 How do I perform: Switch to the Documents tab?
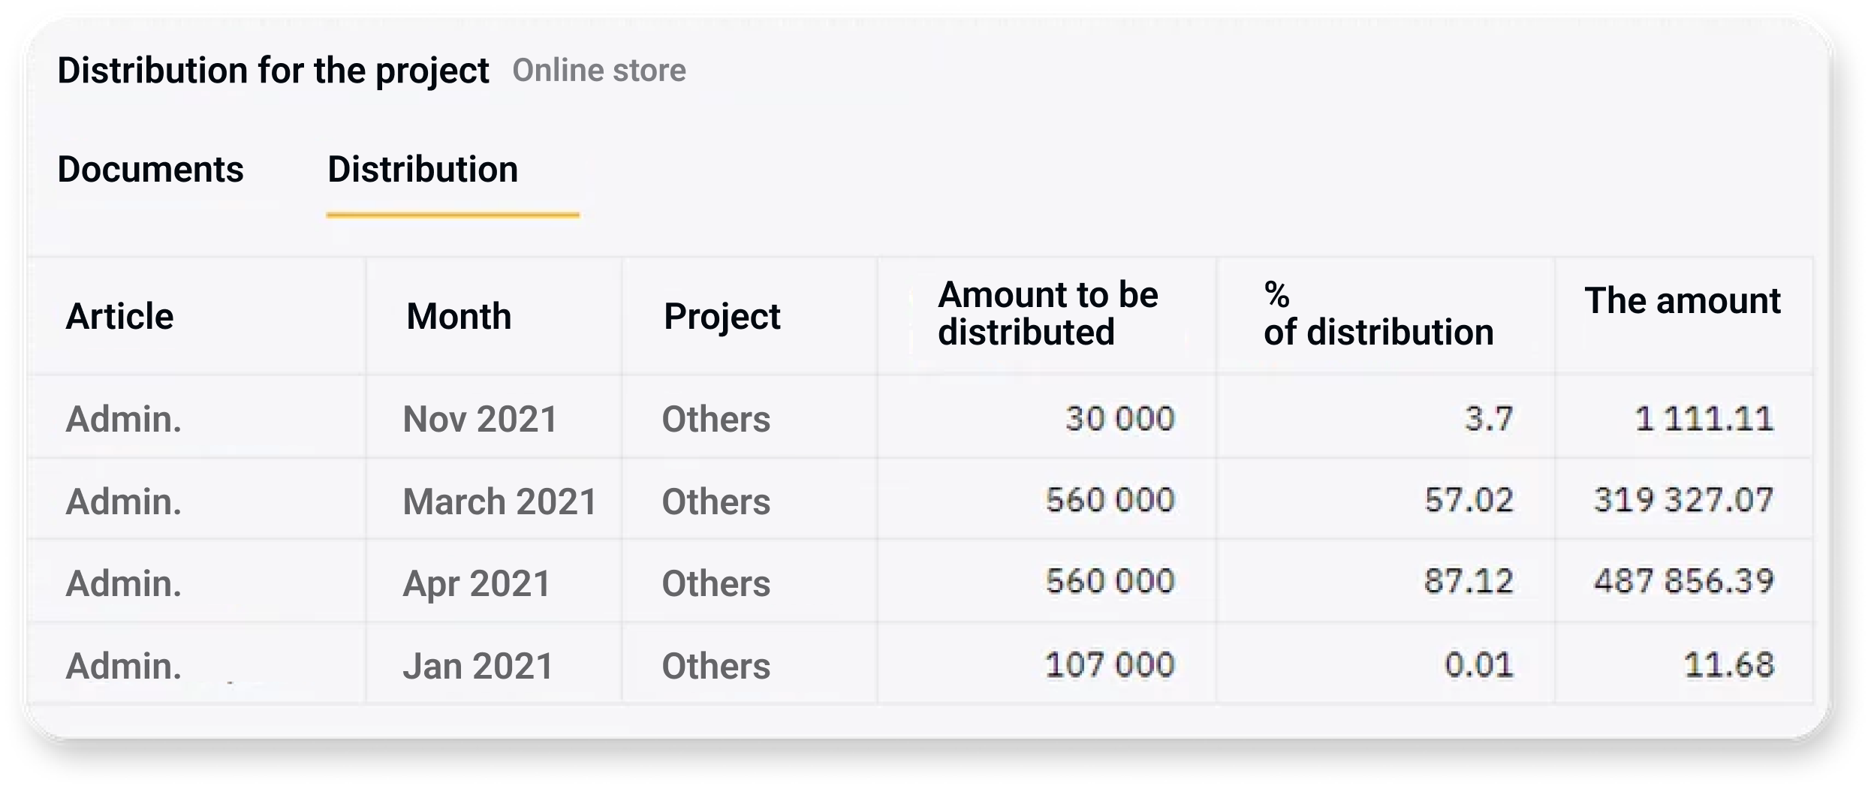click(x=150, y=170)
